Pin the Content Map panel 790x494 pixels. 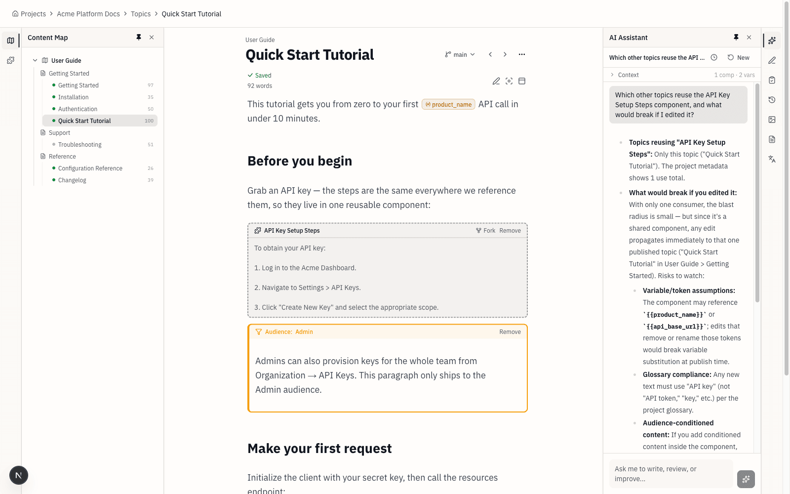point(139,38)
